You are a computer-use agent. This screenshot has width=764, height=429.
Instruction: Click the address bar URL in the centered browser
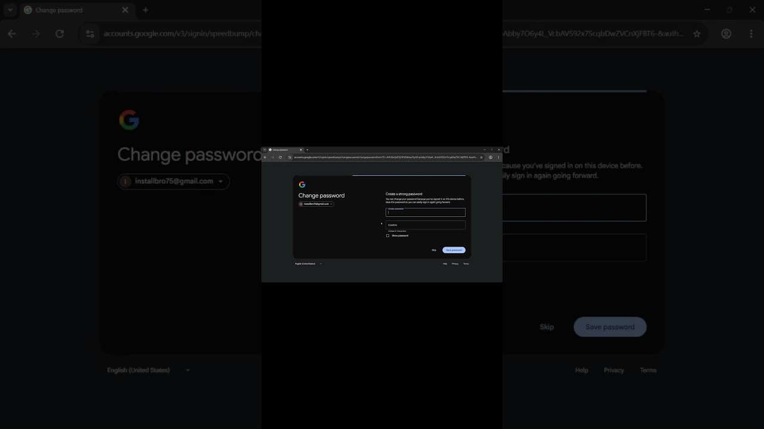(385, 157)
